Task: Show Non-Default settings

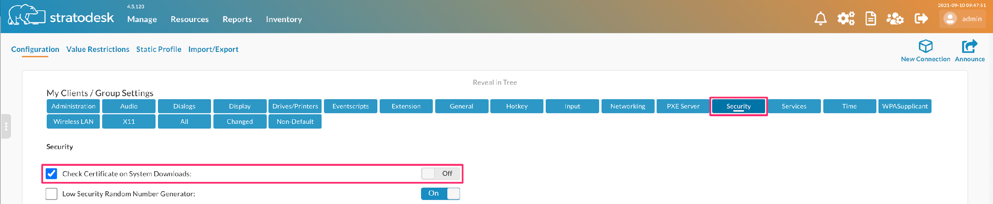Action: tap(295, 122)
